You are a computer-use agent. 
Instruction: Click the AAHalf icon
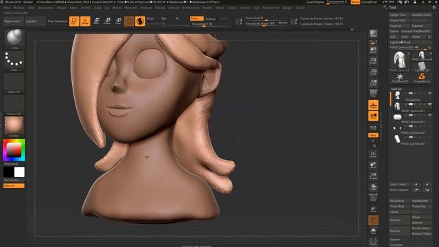pyautogui.click(x=373, y=83)
